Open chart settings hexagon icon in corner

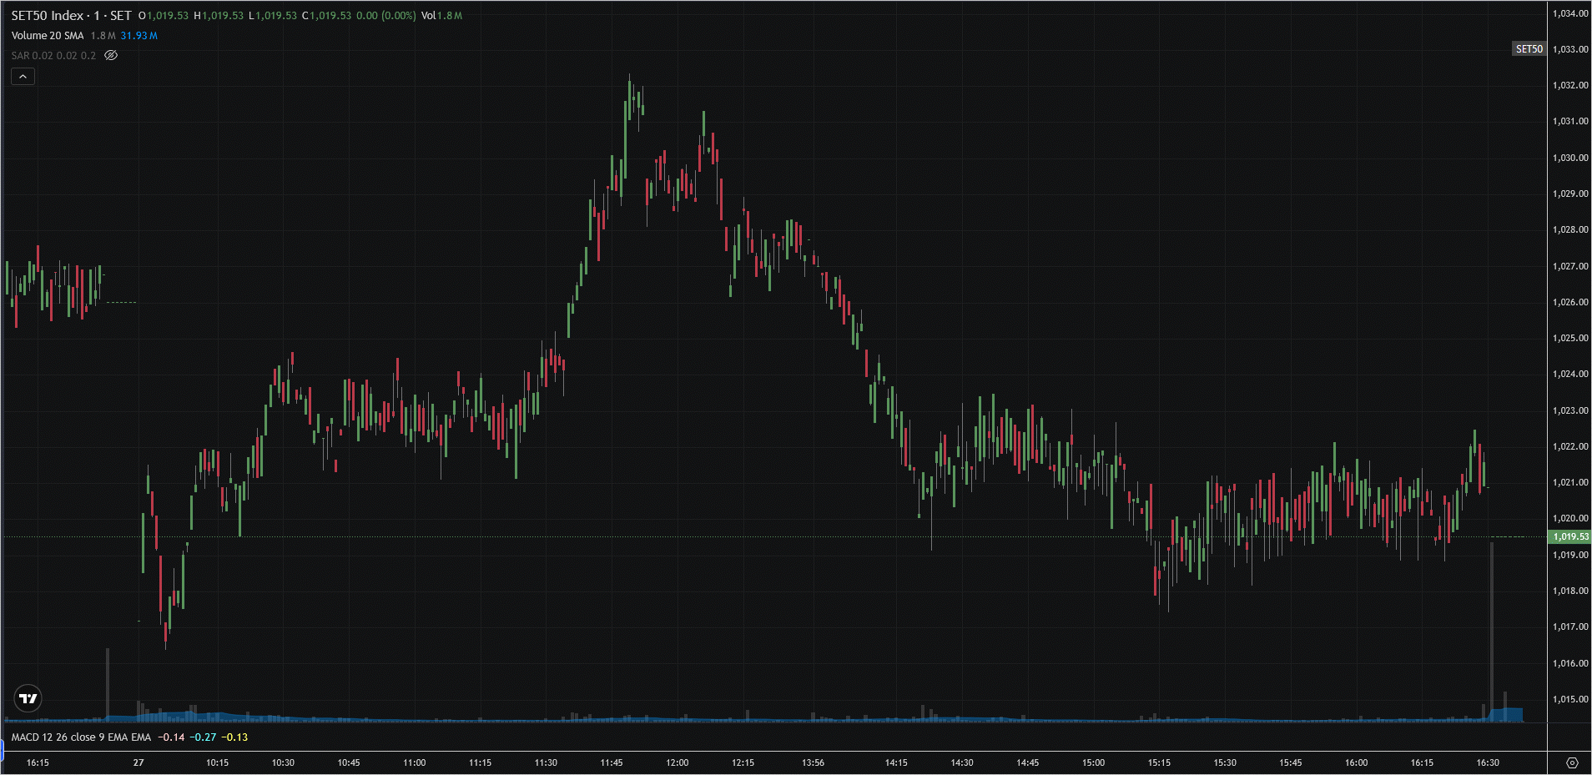[x=1572, y=762]
